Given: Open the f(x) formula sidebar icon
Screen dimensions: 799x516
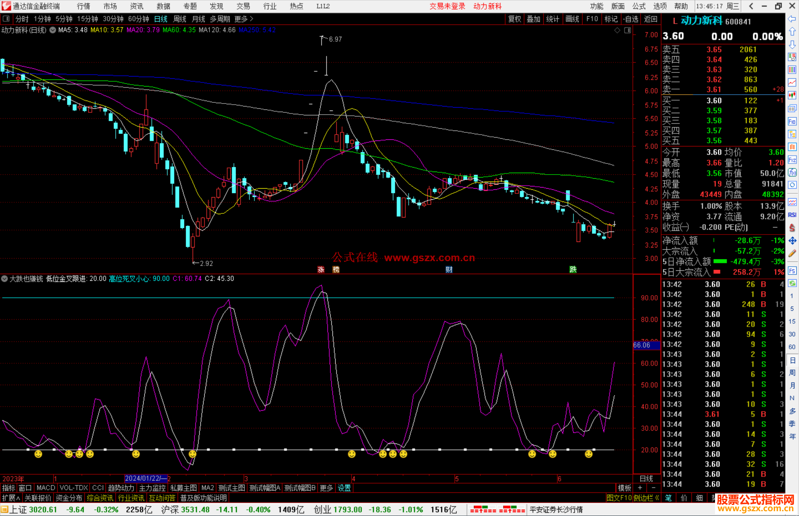Looking at the screenshot, I should [x=792, y=173].
